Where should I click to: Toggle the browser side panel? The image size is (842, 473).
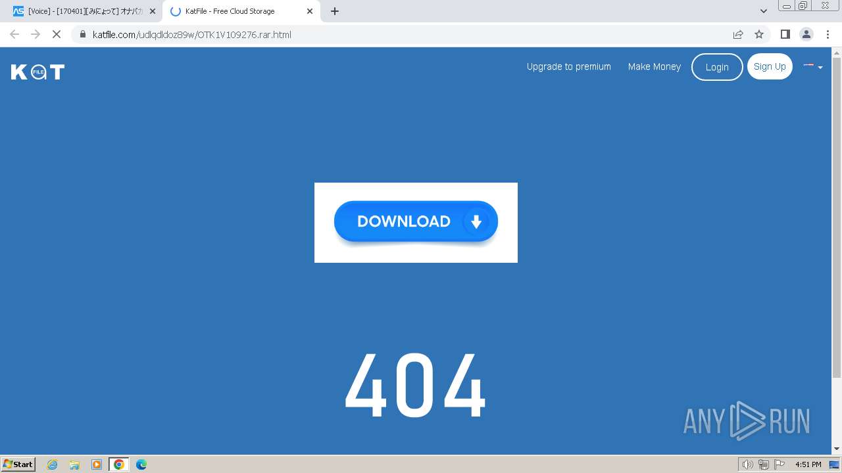(x=785, y=34)
